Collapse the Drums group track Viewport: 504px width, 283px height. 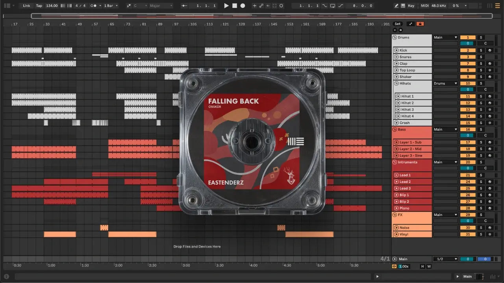[395, 38]
